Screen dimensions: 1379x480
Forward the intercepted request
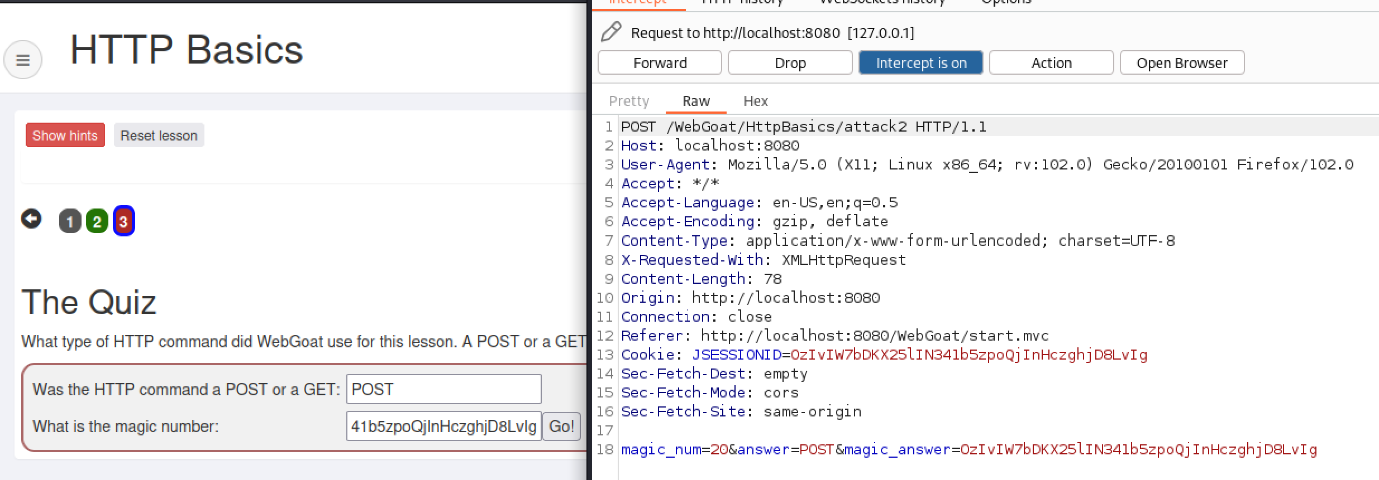click(x=660, y=63)
